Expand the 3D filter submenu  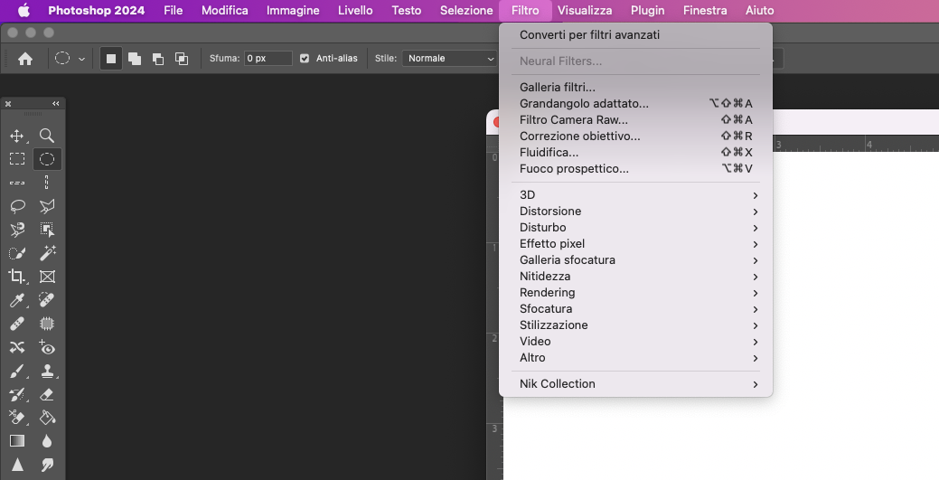(x=636, y=195)
